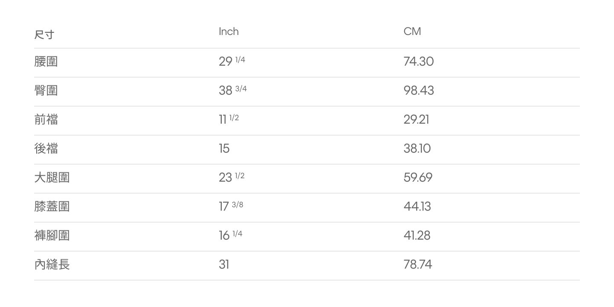Click the 78.74 cm inseam value

pyautogui.click(x=418, y=264)
